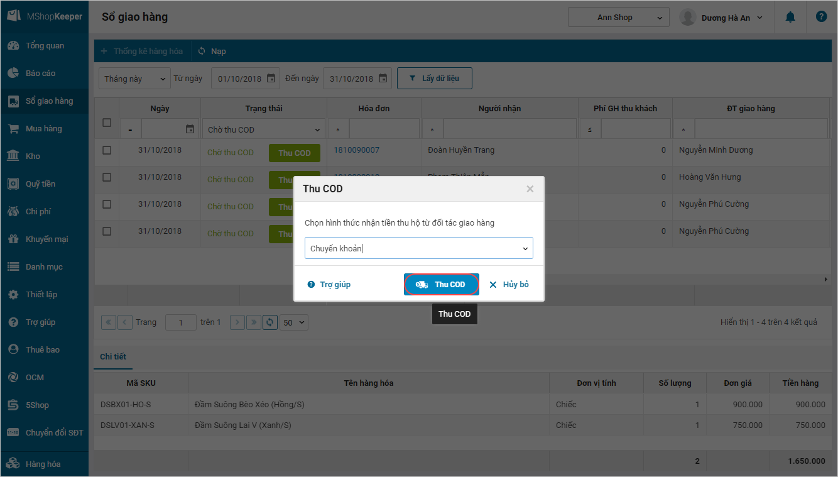Viewport: 838px width, 477px height.
Task: Toggle the select-all header checkbox
Action: tap(107, 123)
